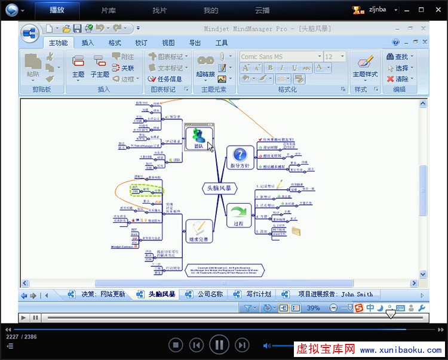Toggle the player volume mute icon
The image size is (448, 360).
coord(267,345)
